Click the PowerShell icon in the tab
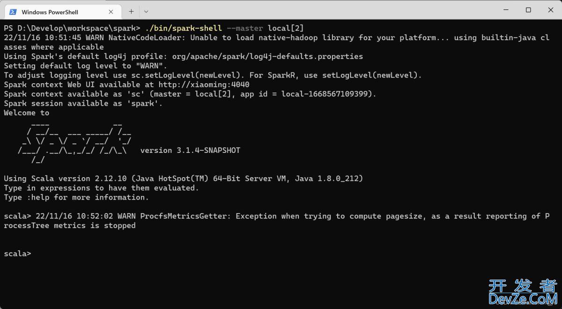Image resolution: width=562 pixels, height=309 pixels. [x=13, y=12]
